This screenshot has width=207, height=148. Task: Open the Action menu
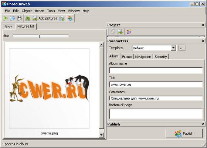click(39, 11)
